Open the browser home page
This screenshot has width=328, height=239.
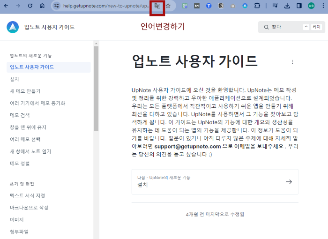coord(42,6)
